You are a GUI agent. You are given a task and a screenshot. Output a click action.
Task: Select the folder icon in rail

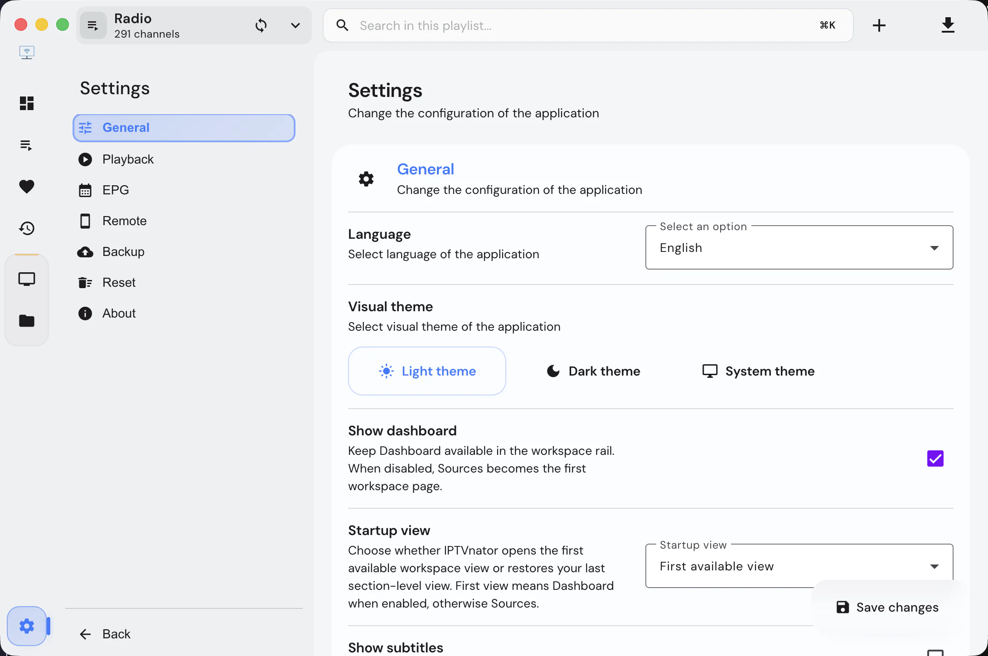[27, 321]
